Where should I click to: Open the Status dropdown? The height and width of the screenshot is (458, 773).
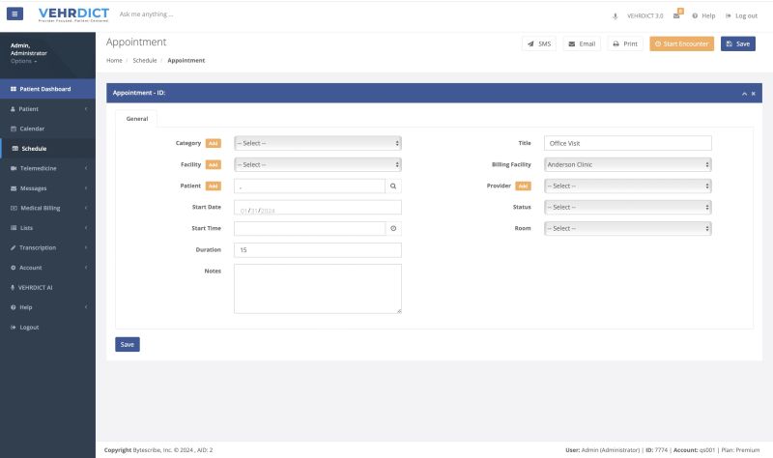627,207
